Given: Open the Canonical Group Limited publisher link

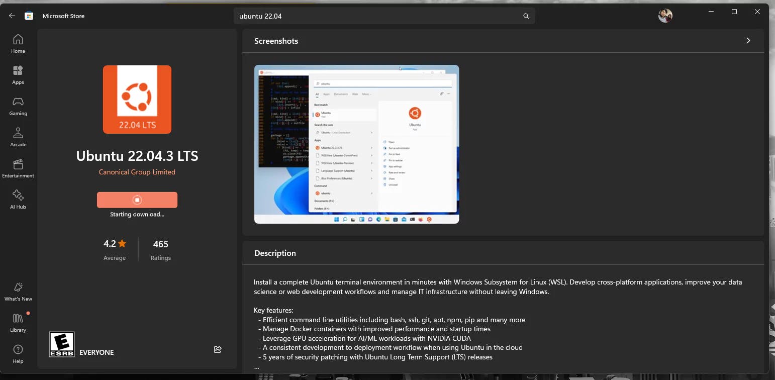Looking at the screenshot, I should (137, 172).
